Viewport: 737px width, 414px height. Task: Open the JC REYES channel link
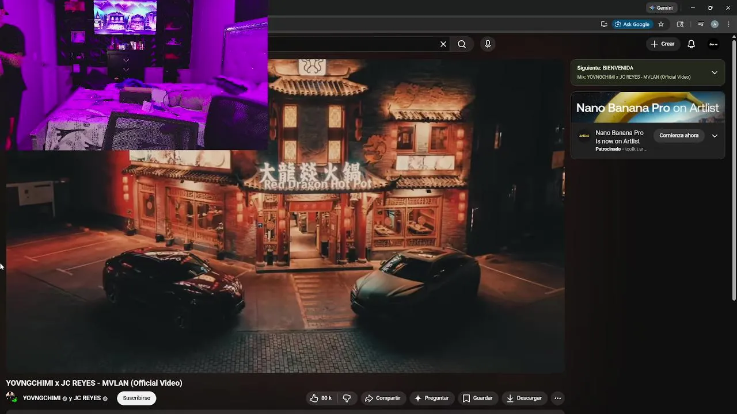(x=87, y=398)
